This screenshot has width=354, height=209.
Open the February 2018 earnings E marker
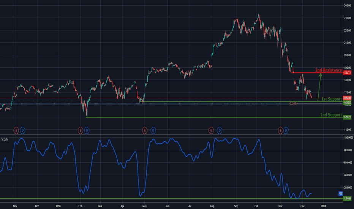pos(81,130)
